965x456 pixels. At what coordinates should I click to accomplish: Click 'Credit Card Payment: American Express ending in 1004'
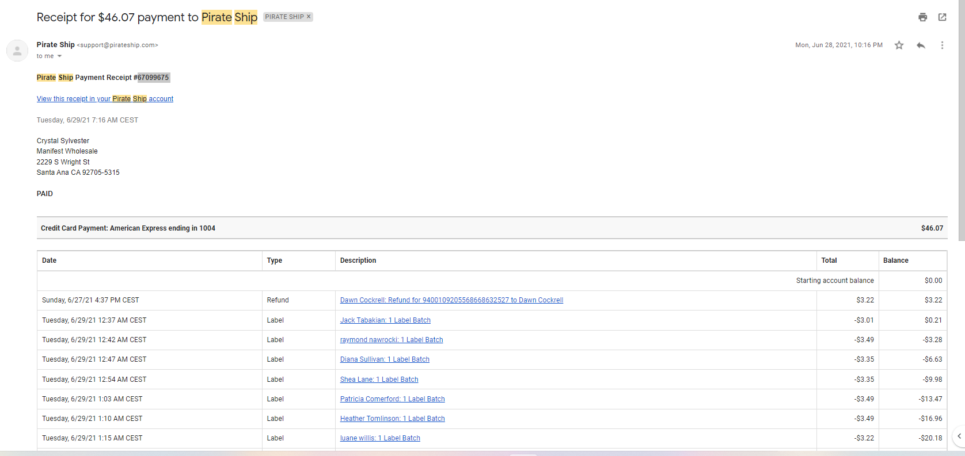[128, 228]
